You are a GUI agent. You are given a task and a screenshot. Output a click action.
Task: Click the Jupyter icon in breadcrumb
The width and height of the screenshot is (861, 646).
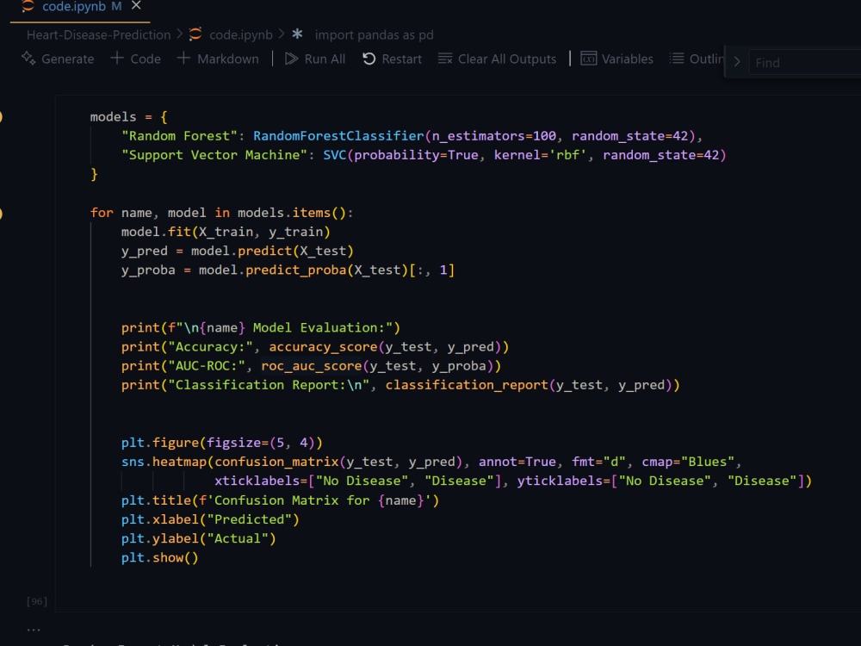[195, 34]
